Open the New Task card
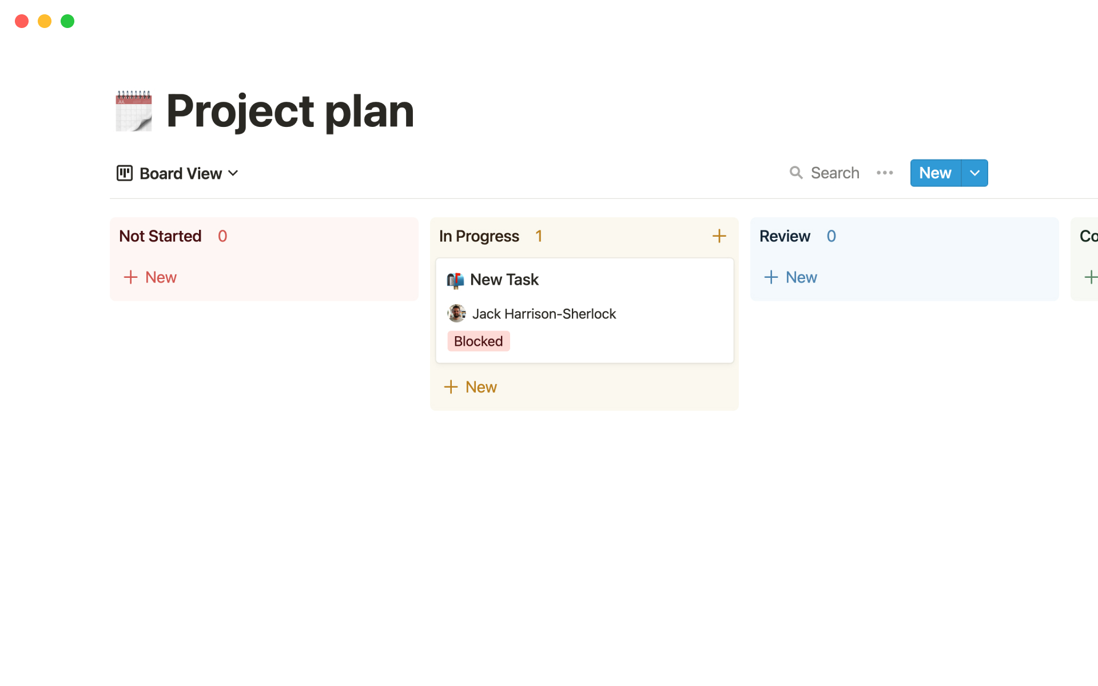This screenshot has width=1098, height=686. pyautogui.click(x=504, y=280)
